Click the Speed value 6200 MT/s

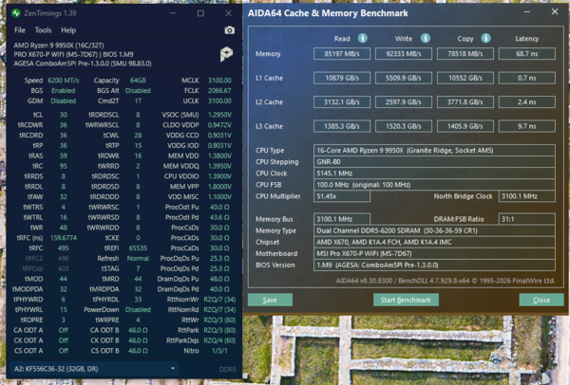(x=64, y=81)
